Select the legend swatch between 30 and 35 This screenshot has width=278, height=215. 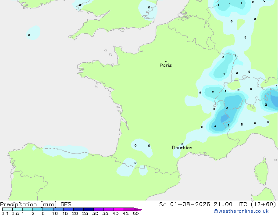tap(98, 209)
